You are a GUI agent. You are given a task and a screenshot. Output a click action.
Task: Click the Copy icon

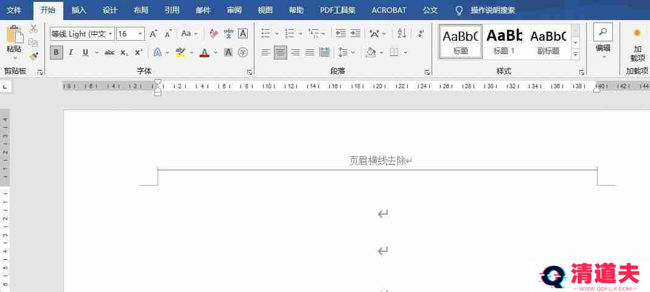tap(33, 42)
